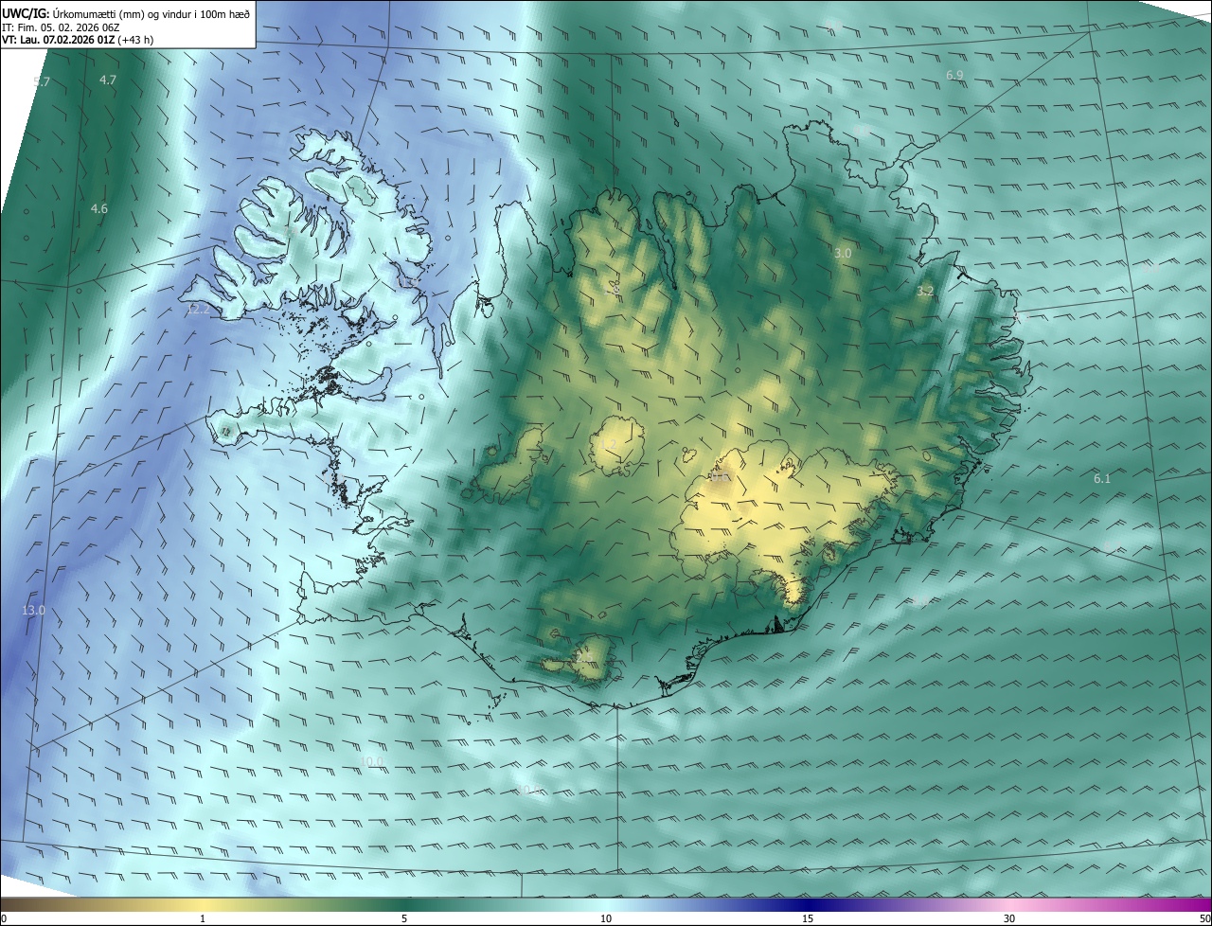Click the '1' tick on the color scale
1212x926 pixels.
point(203,918)
